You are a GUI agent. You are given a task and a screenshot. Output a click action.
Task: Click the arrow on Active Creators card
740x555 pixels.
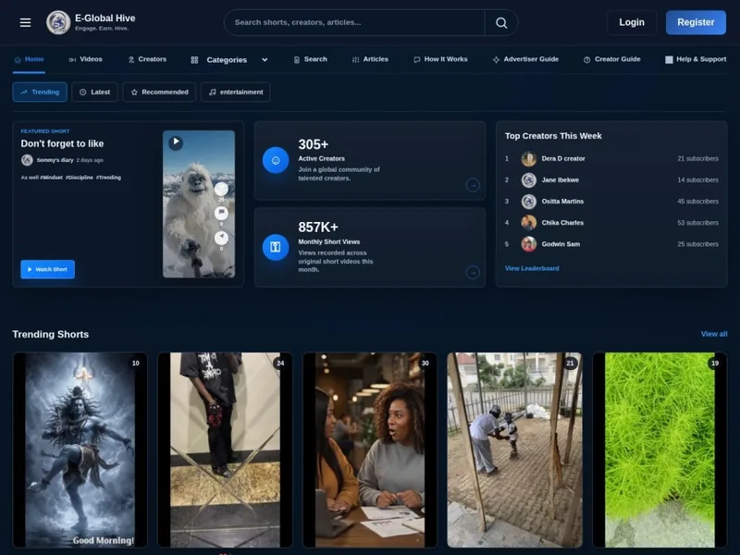point(473,185)
